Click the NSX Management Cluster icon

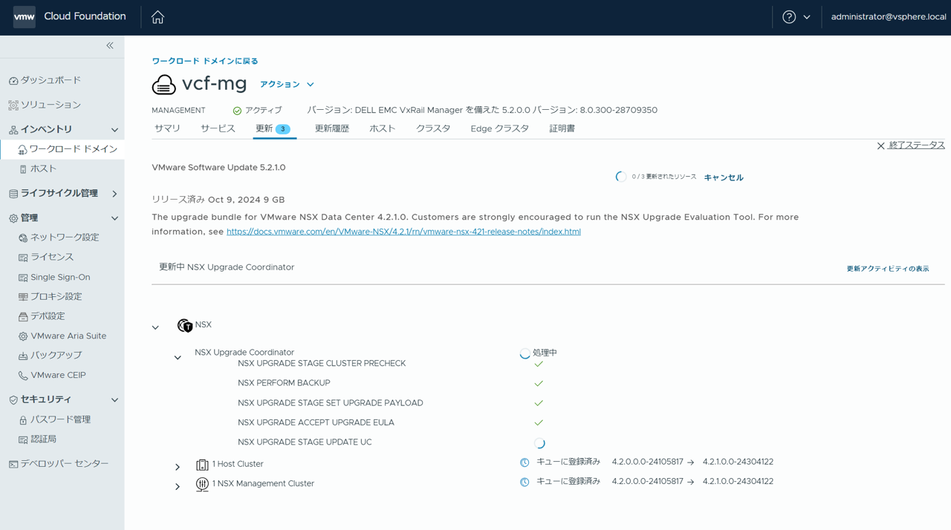point(202,484)
